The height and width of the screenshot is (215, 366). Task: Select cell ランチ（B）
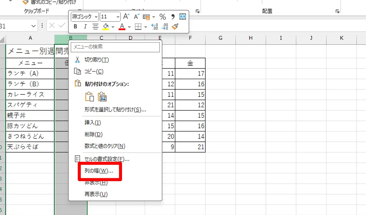(30, 84)
